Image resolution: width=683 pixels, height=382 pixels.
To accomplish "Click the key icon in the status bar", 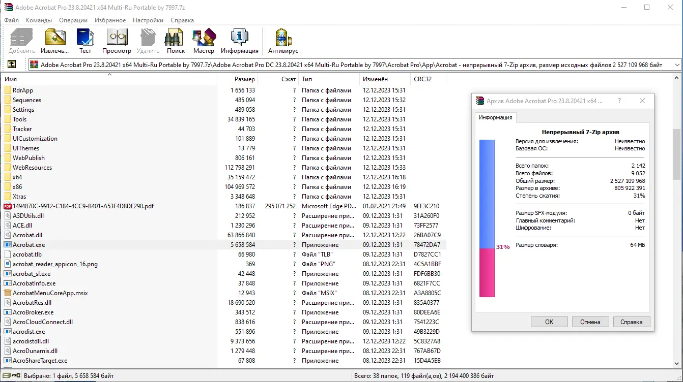I will tap(17, 376).
